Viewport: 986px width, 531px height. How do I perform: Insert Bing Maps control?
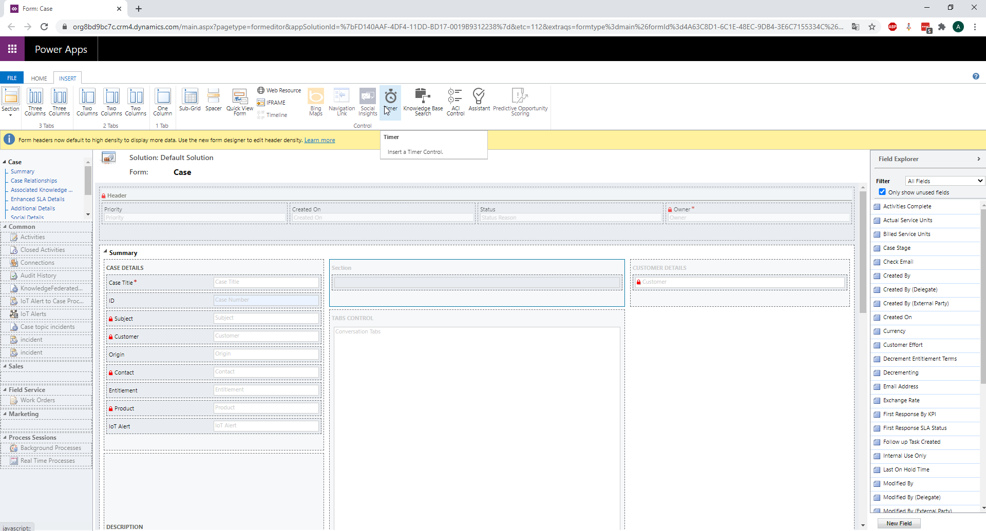point(316,101)
